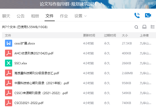
Task: Sort files by 更新时间 column
Action: pos(89,36)
